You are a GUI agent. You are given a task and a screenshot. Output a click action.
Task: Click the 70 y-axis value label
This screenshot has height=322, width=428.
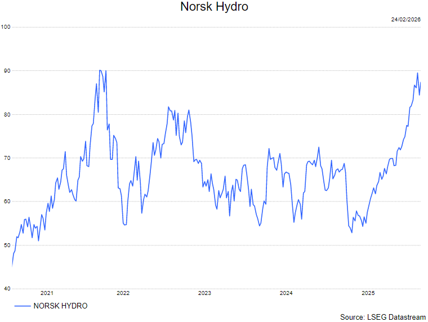6,158
